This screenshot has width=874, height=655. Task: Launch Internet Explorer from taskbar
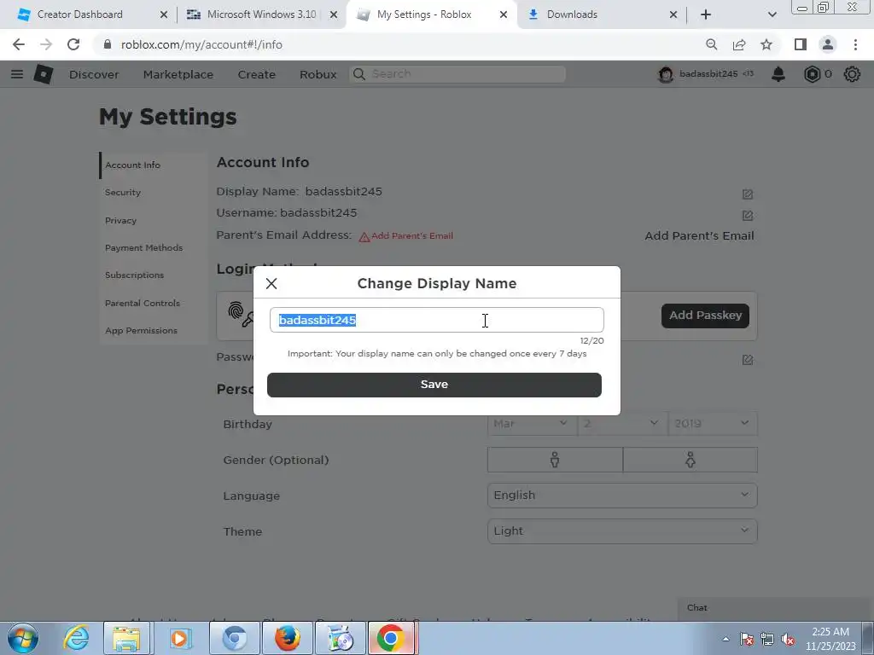pos(76,638)
